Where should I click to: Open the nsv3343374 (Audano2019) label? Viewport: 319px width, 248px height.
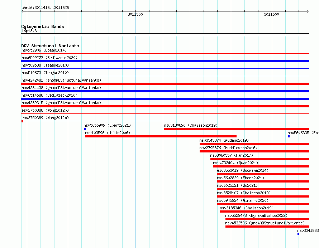coord(224,140)
